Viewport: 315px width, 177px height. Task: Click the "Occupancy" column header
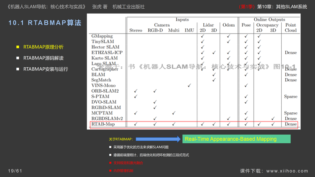[x=267, y=25]
